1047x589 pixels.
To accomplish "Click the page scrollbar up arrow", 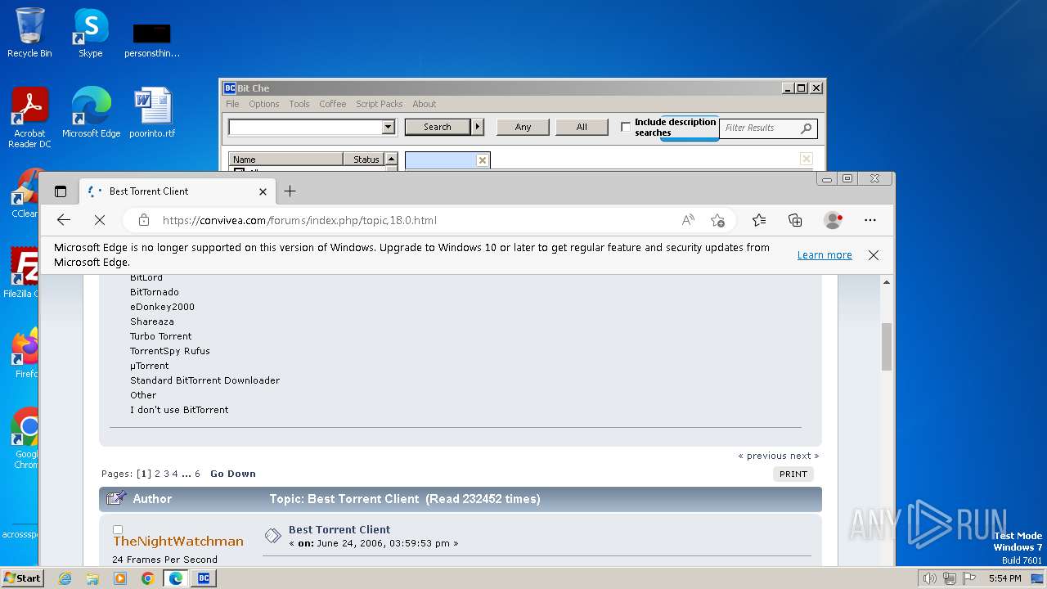I will [887, 282].
